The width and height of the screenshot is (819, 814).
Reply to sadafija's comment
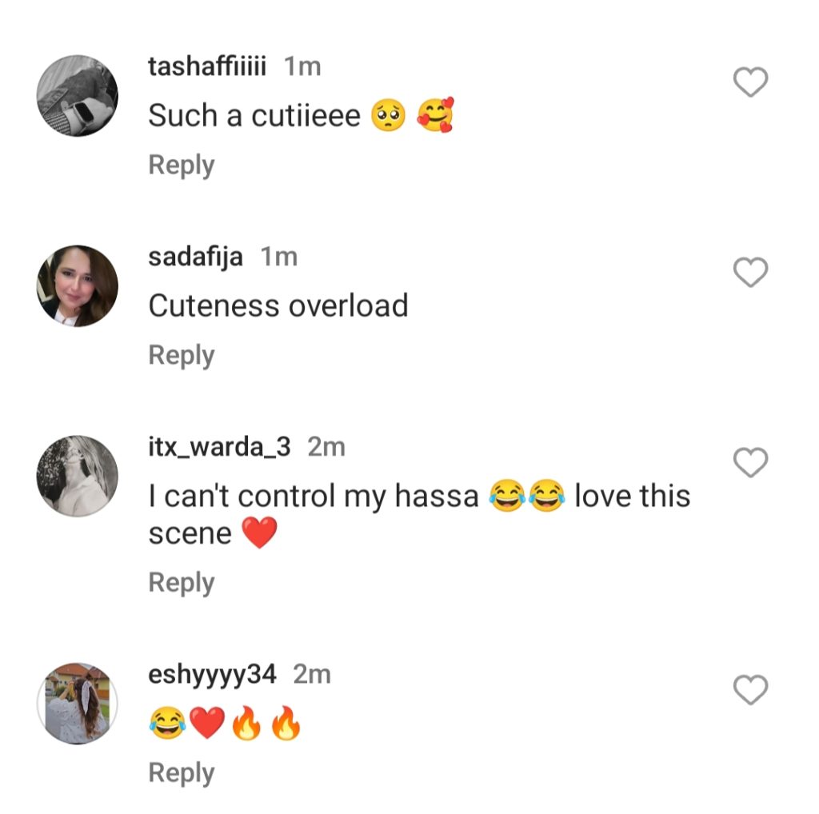[182, 356]
